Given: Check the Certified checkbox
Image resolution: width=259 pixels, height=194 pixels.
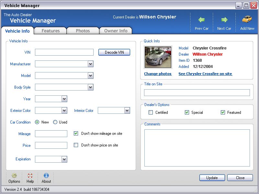Looking at the screenshot, I should 151,113.
